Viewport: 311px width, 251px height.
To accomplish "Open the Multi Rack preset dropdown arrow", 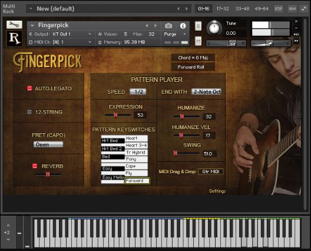I will pyautogui.click(x=31, y=8).
